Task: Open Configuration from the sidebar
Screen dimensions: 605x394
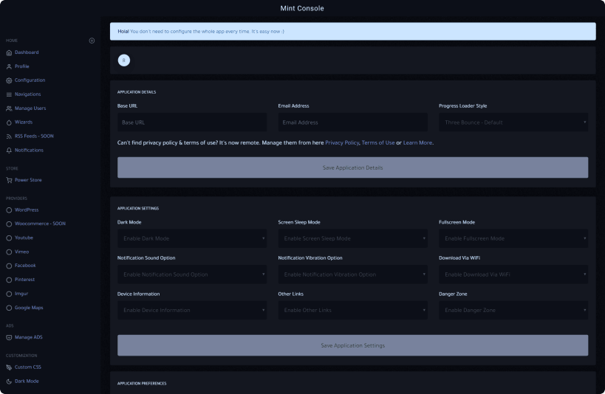Action: click(x=30, y=80)
